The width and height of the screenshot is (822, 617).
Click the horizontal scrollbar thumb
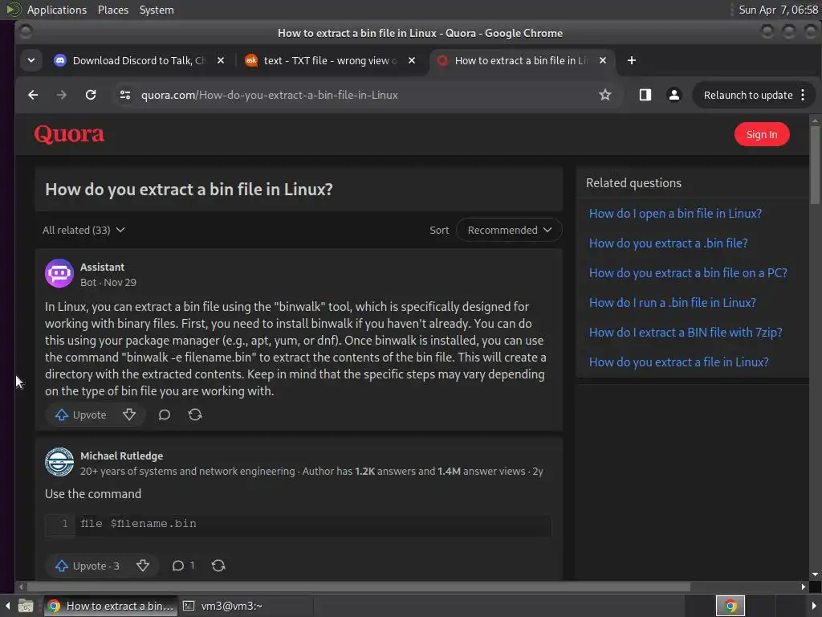359,586
